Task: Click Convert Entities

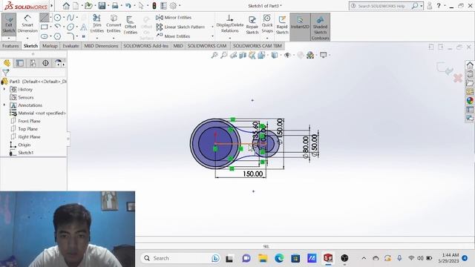Action: (114, 23)
